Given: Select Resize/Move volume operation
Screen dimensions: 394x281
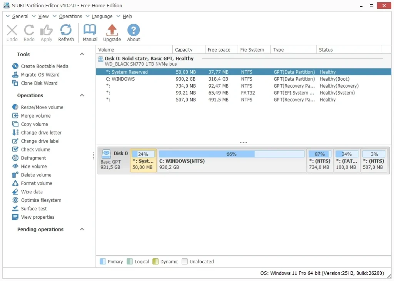Looking at the screenshot, I should click(42, 107).
